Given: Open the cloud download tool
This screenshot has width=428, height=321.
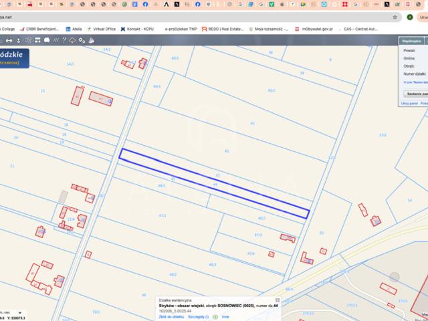Looking at the screenshot, I should (x=72, y=40).
